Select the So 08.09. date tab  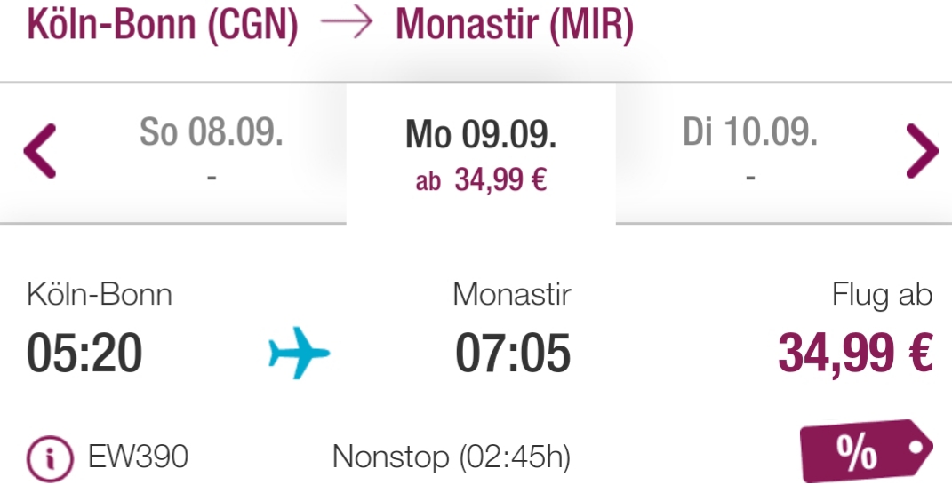212,152
